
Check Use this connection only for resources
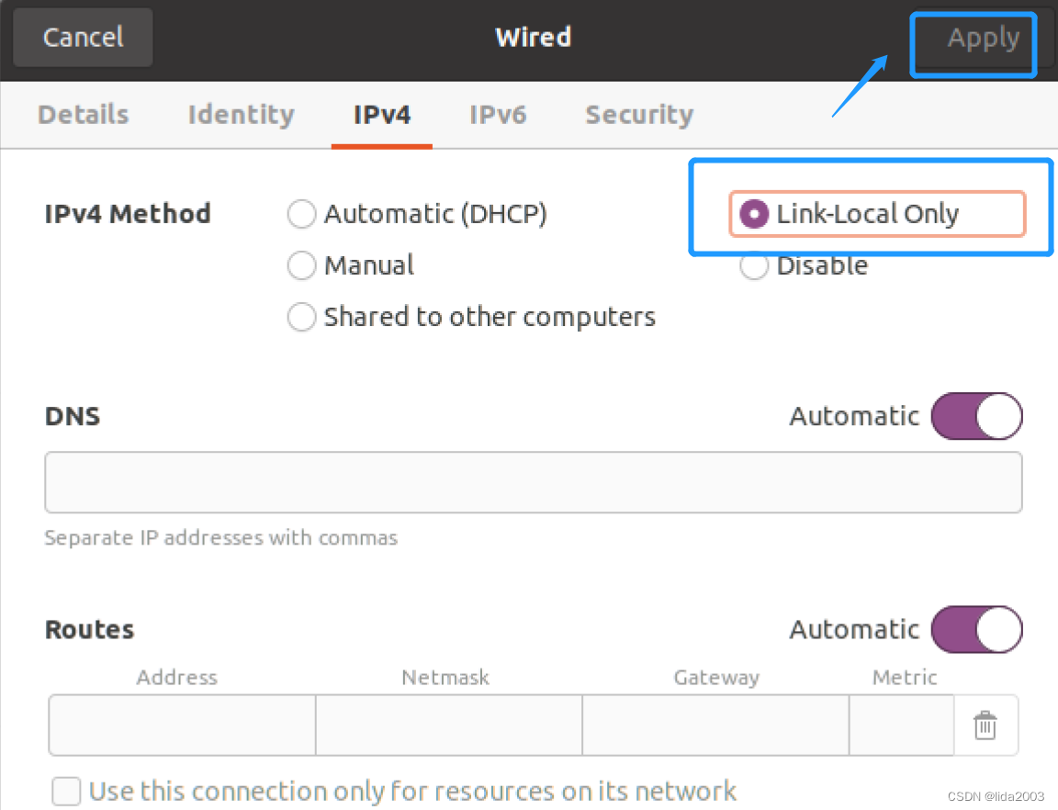[66, 791]
